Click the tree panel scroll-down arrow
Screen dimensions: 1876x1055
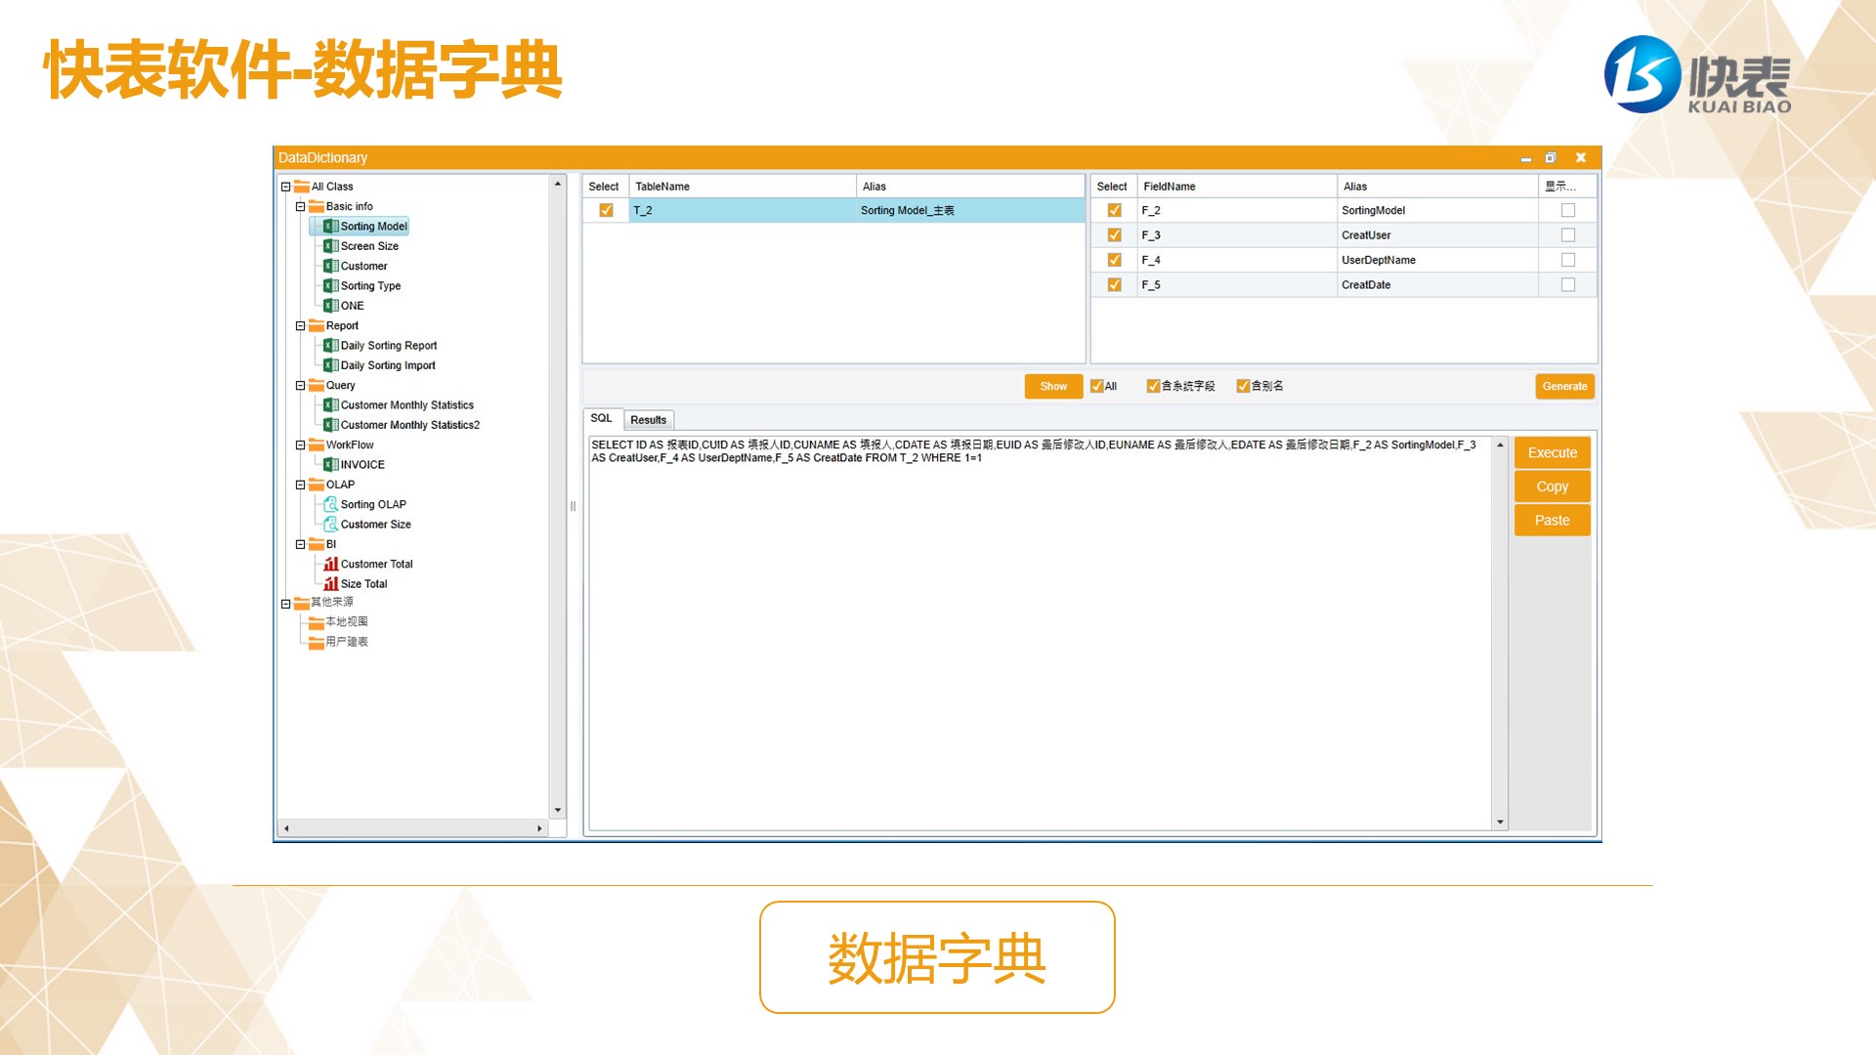[x=558, y=810]
